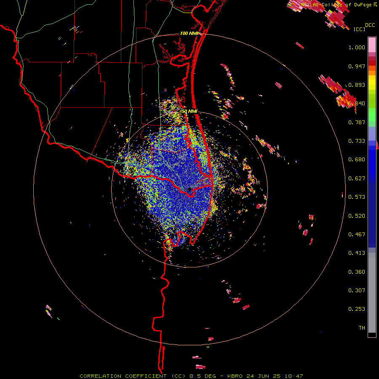Click the gray segment of the color bar
The image size is (379, 379).
pos(372,293)
